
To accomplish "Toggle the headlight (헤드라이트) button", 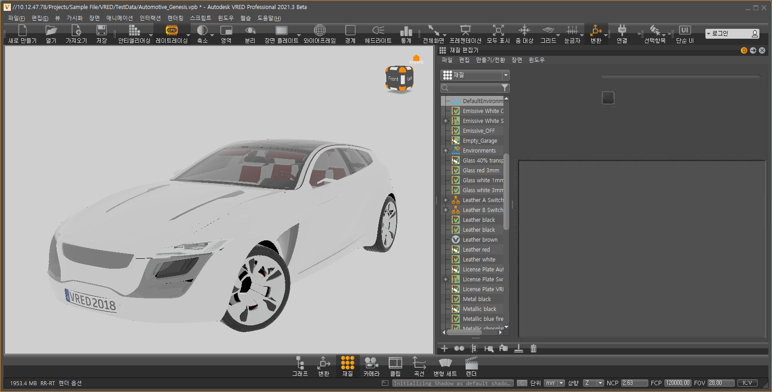I will tap(378, 31).
